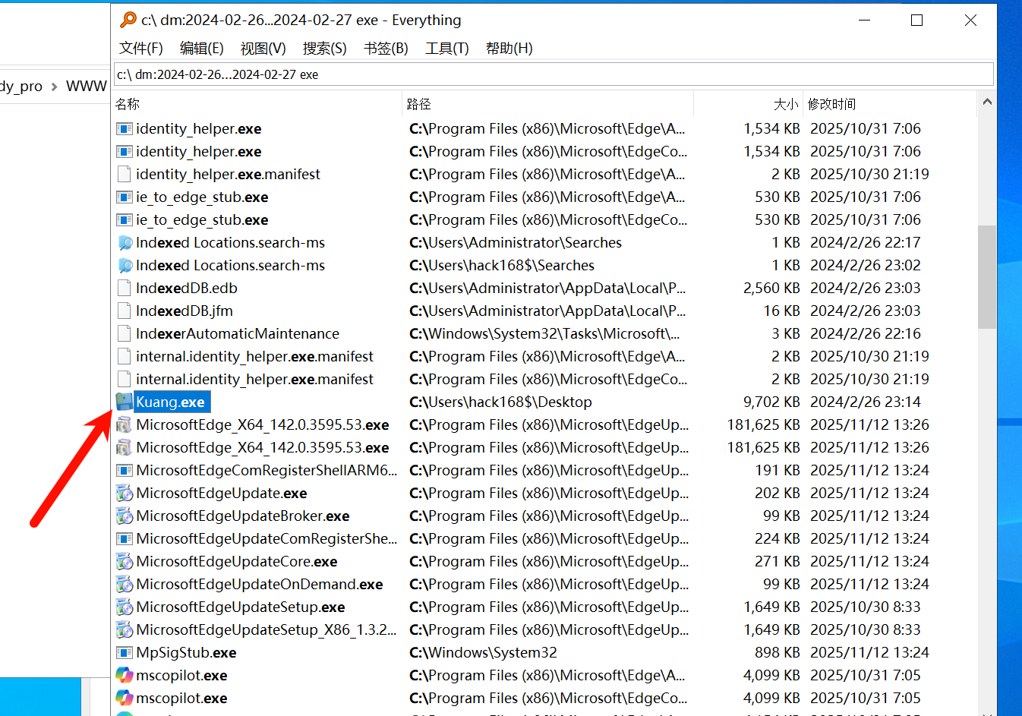Screen dimensions: 1022x716
Task: Click the search query input field
Action: [x=553, y=74]
